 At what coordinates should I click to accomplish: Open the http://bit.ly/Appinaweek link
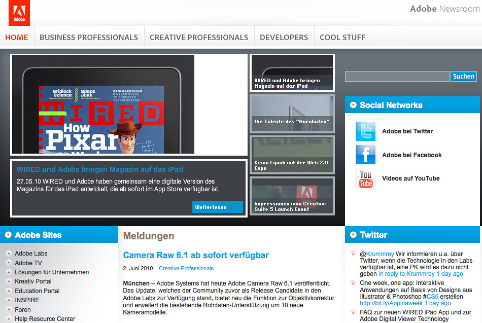pos(391,303)
